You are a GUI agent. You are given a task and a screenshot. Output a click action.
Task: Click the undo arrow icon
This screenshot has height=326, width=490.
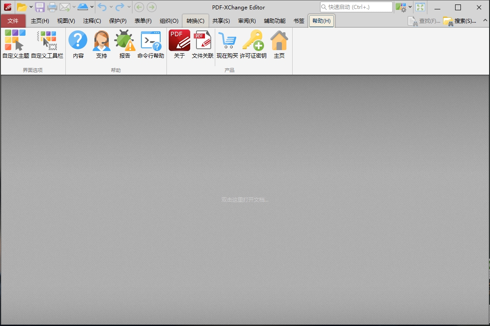pos(102,7)
